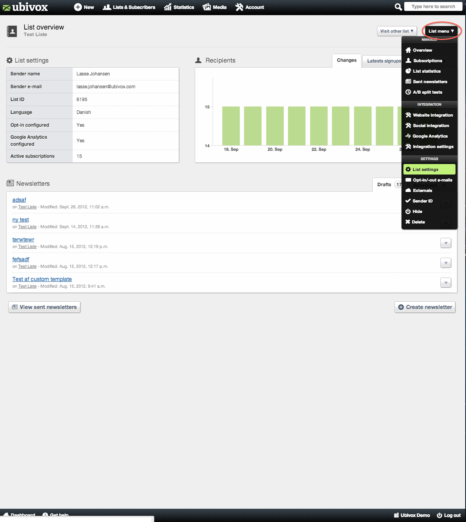
Task: Click the X icon next to Delete
Action: coord(408,222)
